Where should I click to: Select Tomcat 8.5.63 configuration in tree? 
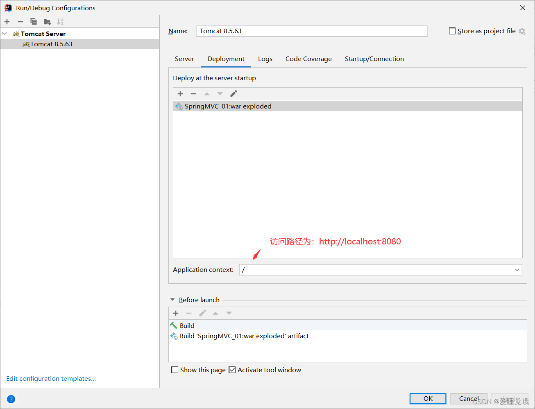coord(79,44)
